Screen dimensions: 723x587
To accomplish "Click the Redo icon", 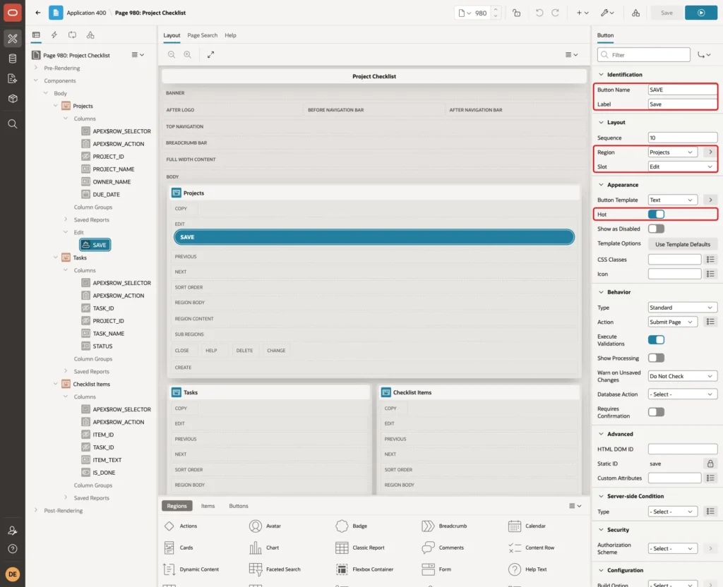I will 556,13.
